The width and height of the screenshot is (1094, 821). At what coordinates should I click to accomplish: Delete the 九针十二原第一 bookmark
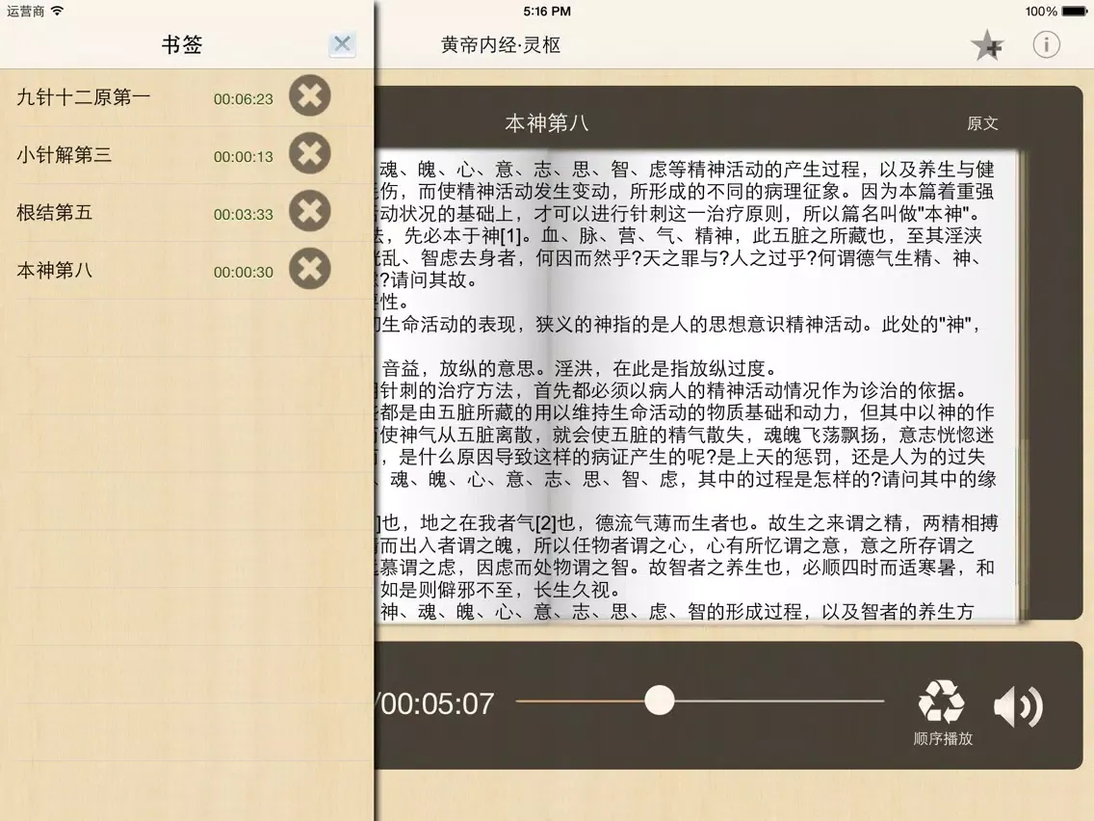coord(310,95)
